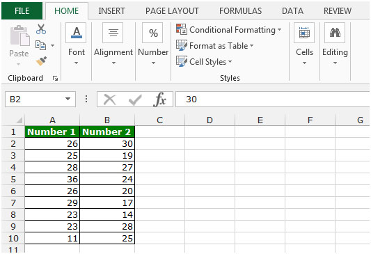Click the Format as Table label

click(x=219, y=46)
